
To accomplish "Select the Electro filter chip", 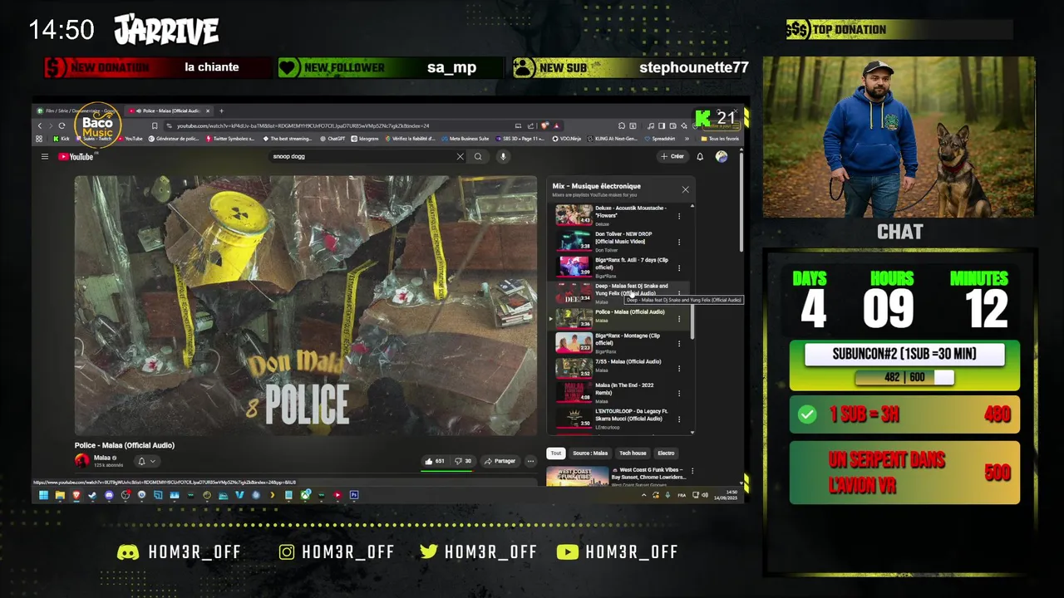I will coord(666,453).
